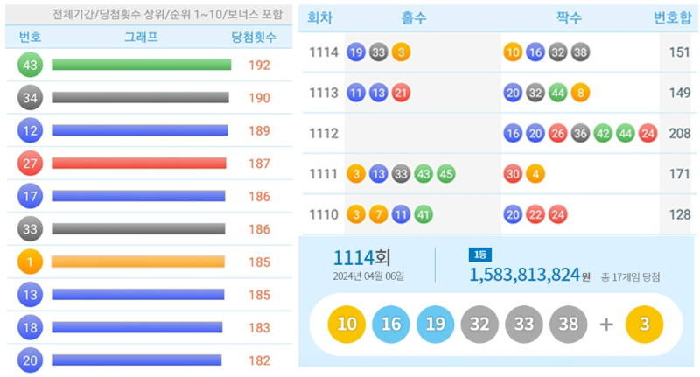Click the orange bar for number 1
Viewport: 700px width, 377px height.
tap(138, 262)
